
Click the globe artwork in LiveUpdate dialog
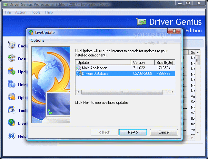(x=50, y=85)
